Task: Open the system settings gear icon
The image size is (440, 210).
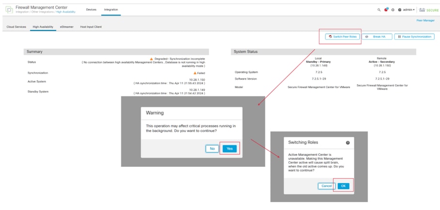Action: (x=393, y=10)
